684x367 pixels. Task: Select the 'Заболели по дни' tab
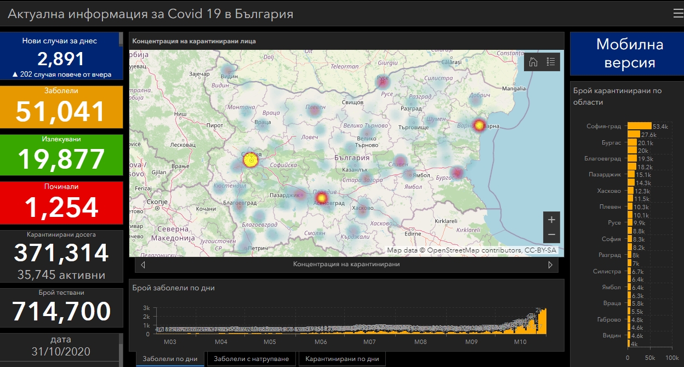point(170,359)
